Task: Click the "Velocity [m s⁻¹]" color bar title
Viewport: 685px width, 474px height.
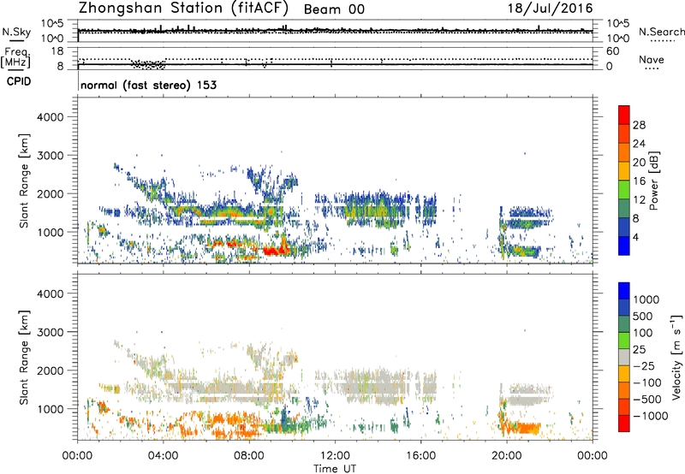Action: [676, 357]
